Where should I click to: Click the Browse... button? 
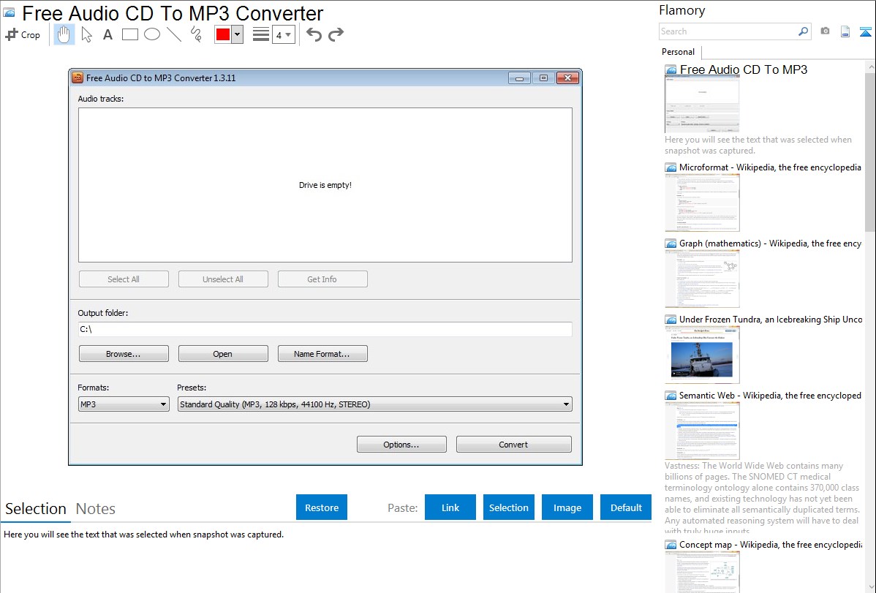(x=124, y=354)
